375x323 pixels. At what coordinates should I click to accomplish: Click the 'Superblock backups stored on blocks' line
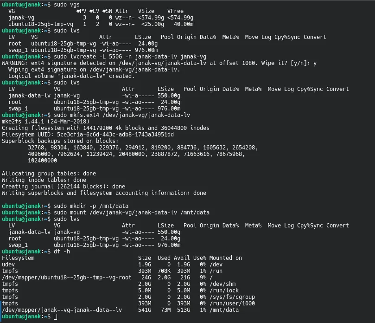[x=60, y=141]
